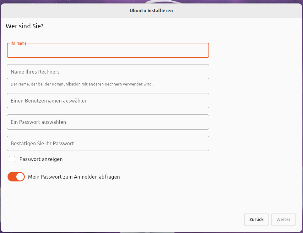Click the 'Ein Passwort auswählen' field
The height and width of the screenshot is (233, 303).
click(x=108, y=122)
